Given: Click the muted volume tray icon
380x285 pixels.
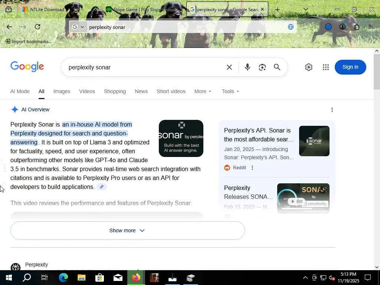Looking at the screenshot, I should 332,278.
